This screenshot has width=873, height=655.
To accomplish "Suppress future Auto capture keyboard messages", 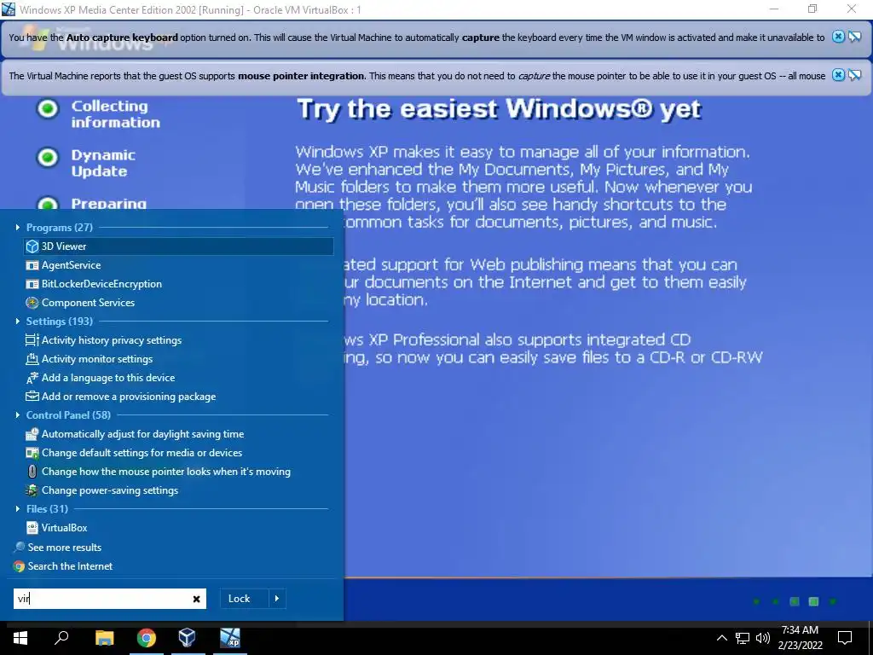I will (x=854, y=37).
